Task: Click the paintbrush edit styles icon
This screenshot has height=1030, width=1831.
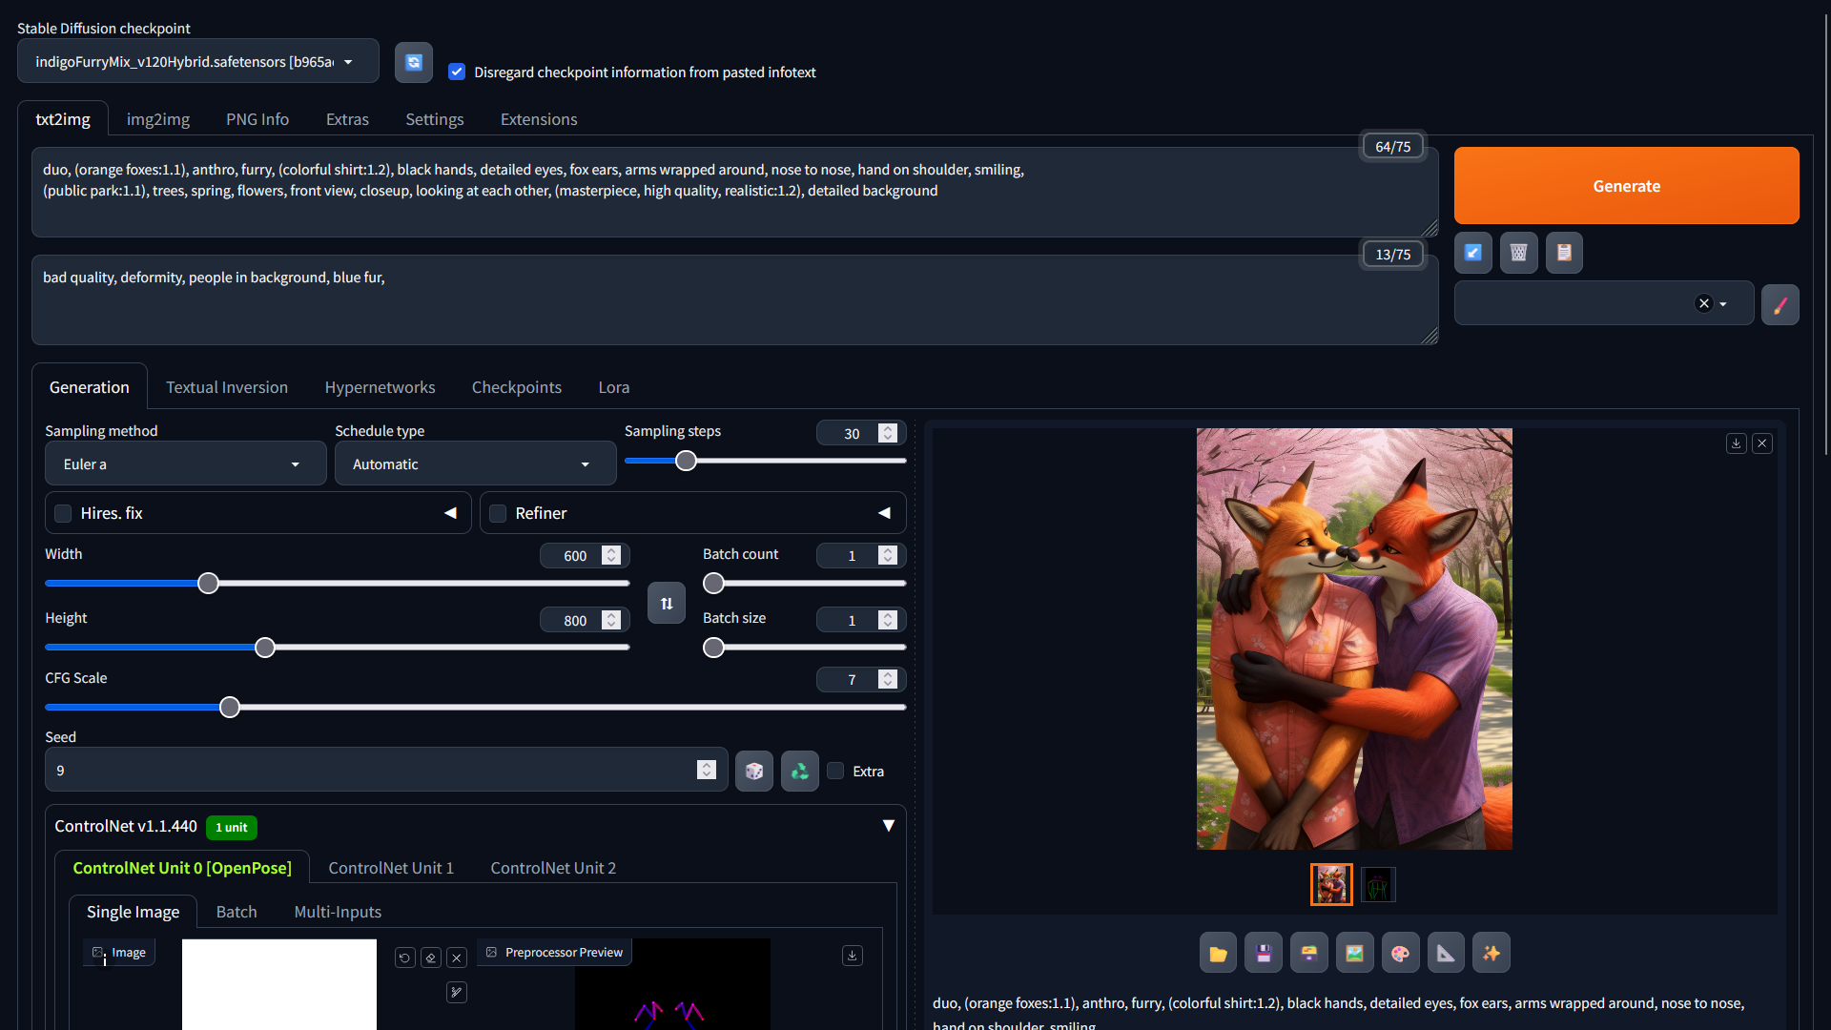Action: point(1780,304)
